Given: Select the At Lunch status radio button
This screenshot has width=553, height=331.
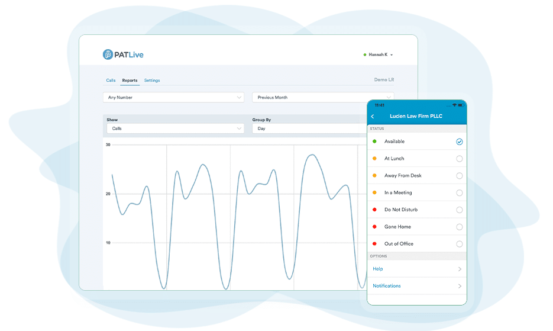Looking at the screenshot, I should 459,159.
